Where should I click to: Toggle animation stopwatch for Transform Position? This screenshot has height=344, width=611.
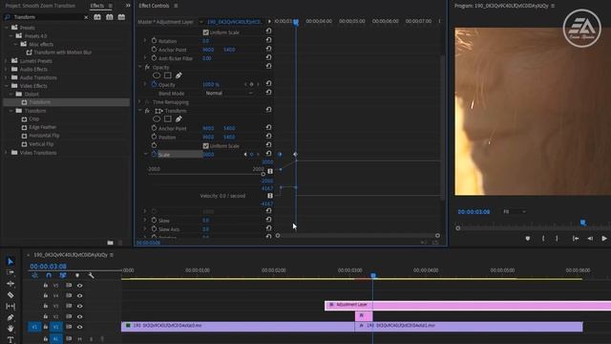[154, 137]
